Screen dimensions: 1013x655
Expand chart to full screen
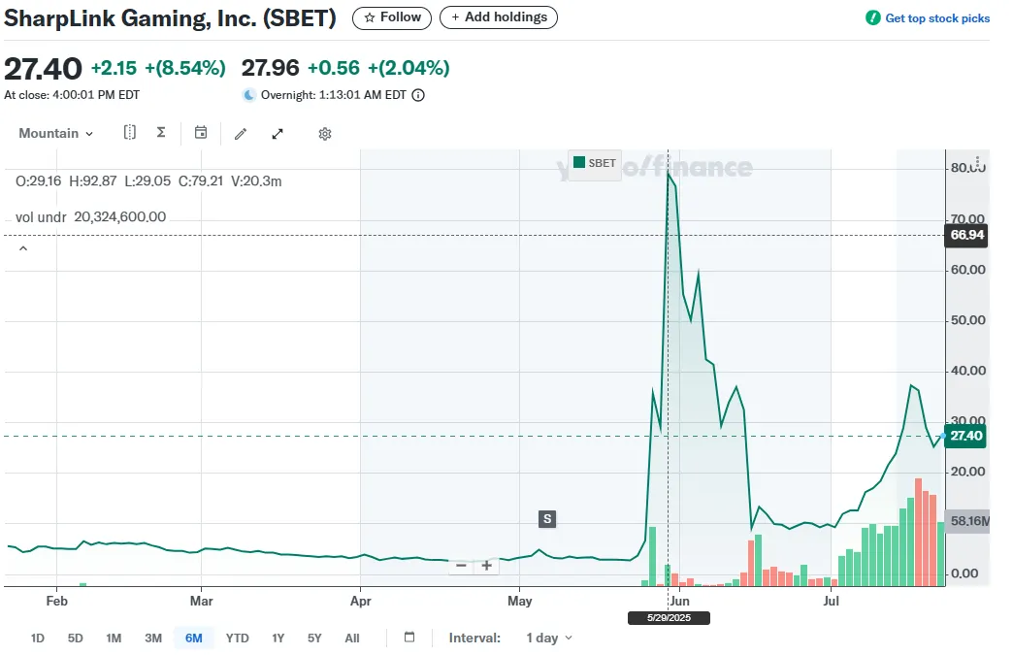[x=278, y=134]
